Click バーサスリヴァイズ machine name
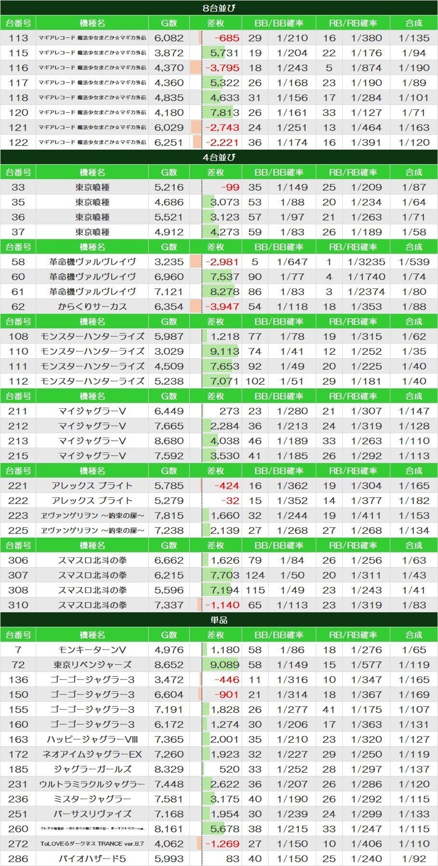This screenshot has height=866, width=438. click(92, 814)
